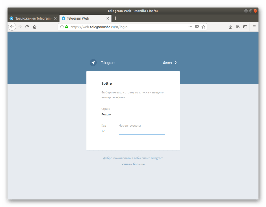Click the address bar URL
266x207 pixels.
(99, 27)
